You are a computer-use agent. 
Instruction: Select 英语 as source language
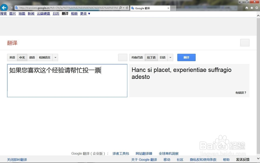(12, 58)
